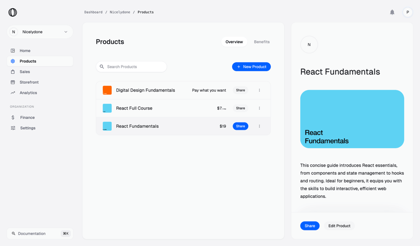
Task: Click the $19 price
Action: tap(223, 126)
